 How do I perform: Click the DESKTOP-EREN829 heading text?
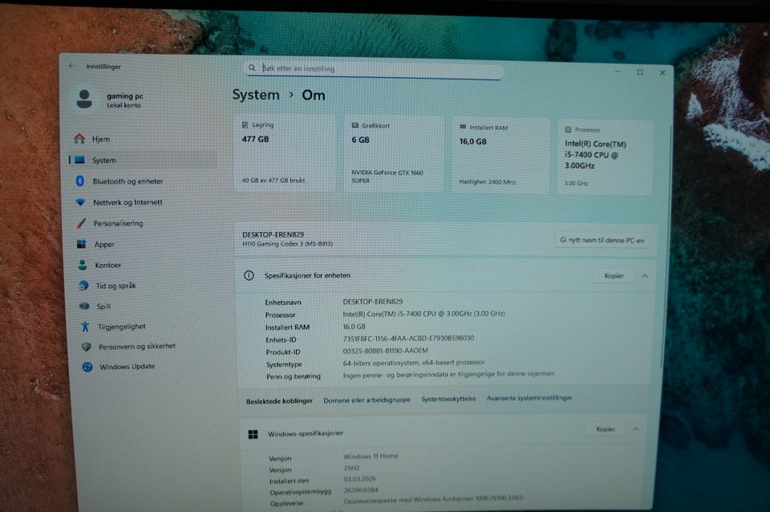(273, 234)
